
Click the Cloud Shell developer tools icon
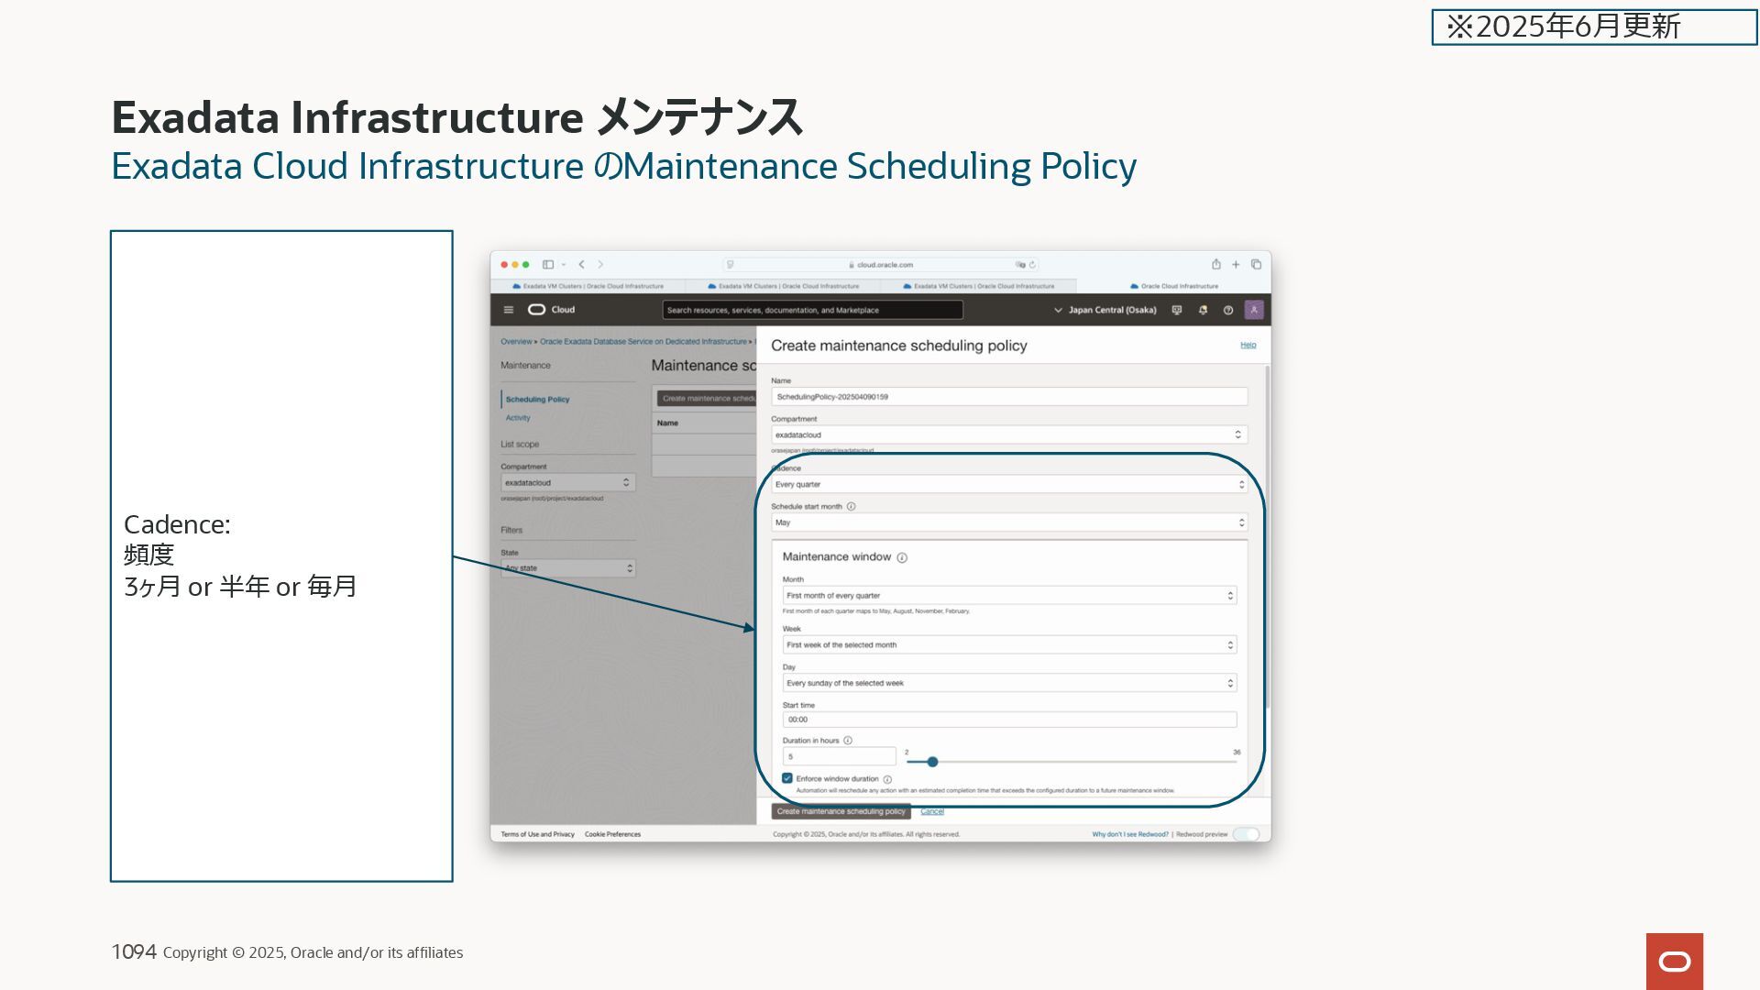coord(1177,310)
